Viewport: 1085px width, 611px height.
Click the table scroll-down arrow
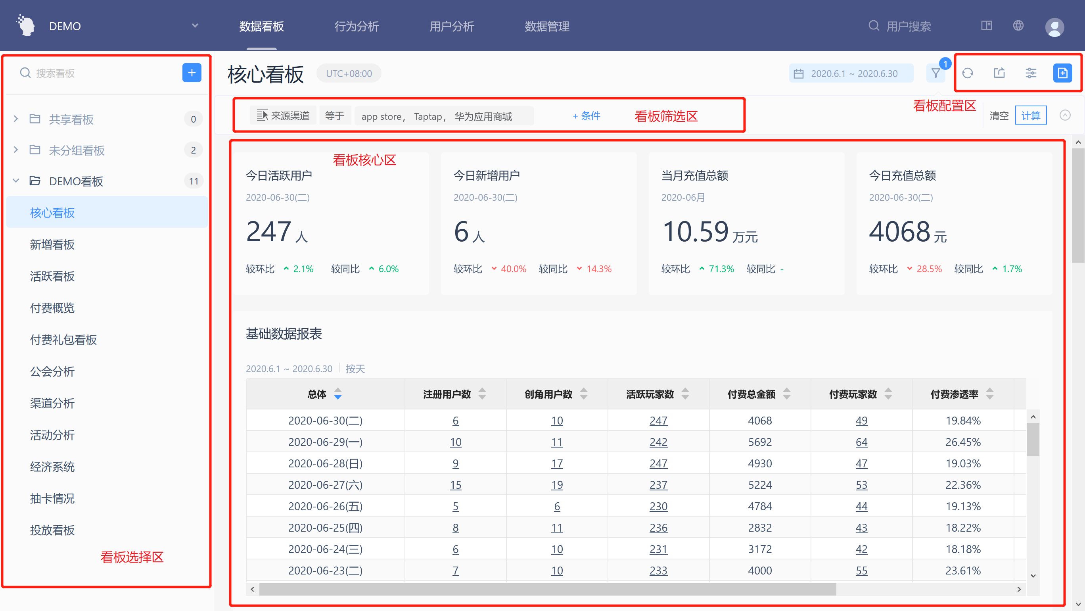(1033, 576)
